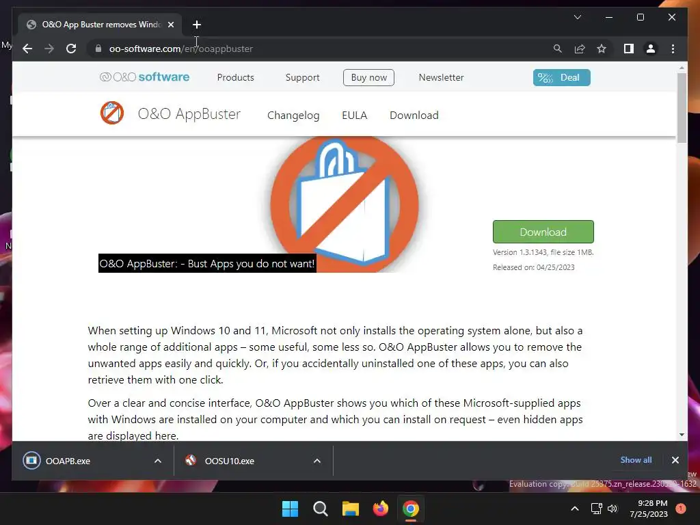Show hidden system tray icons

575,509
